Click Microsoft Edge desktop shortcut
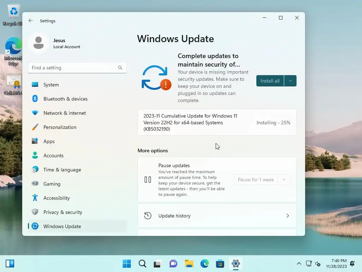The height and width of the screenshot is (272, 362). (x=13, y=52)
